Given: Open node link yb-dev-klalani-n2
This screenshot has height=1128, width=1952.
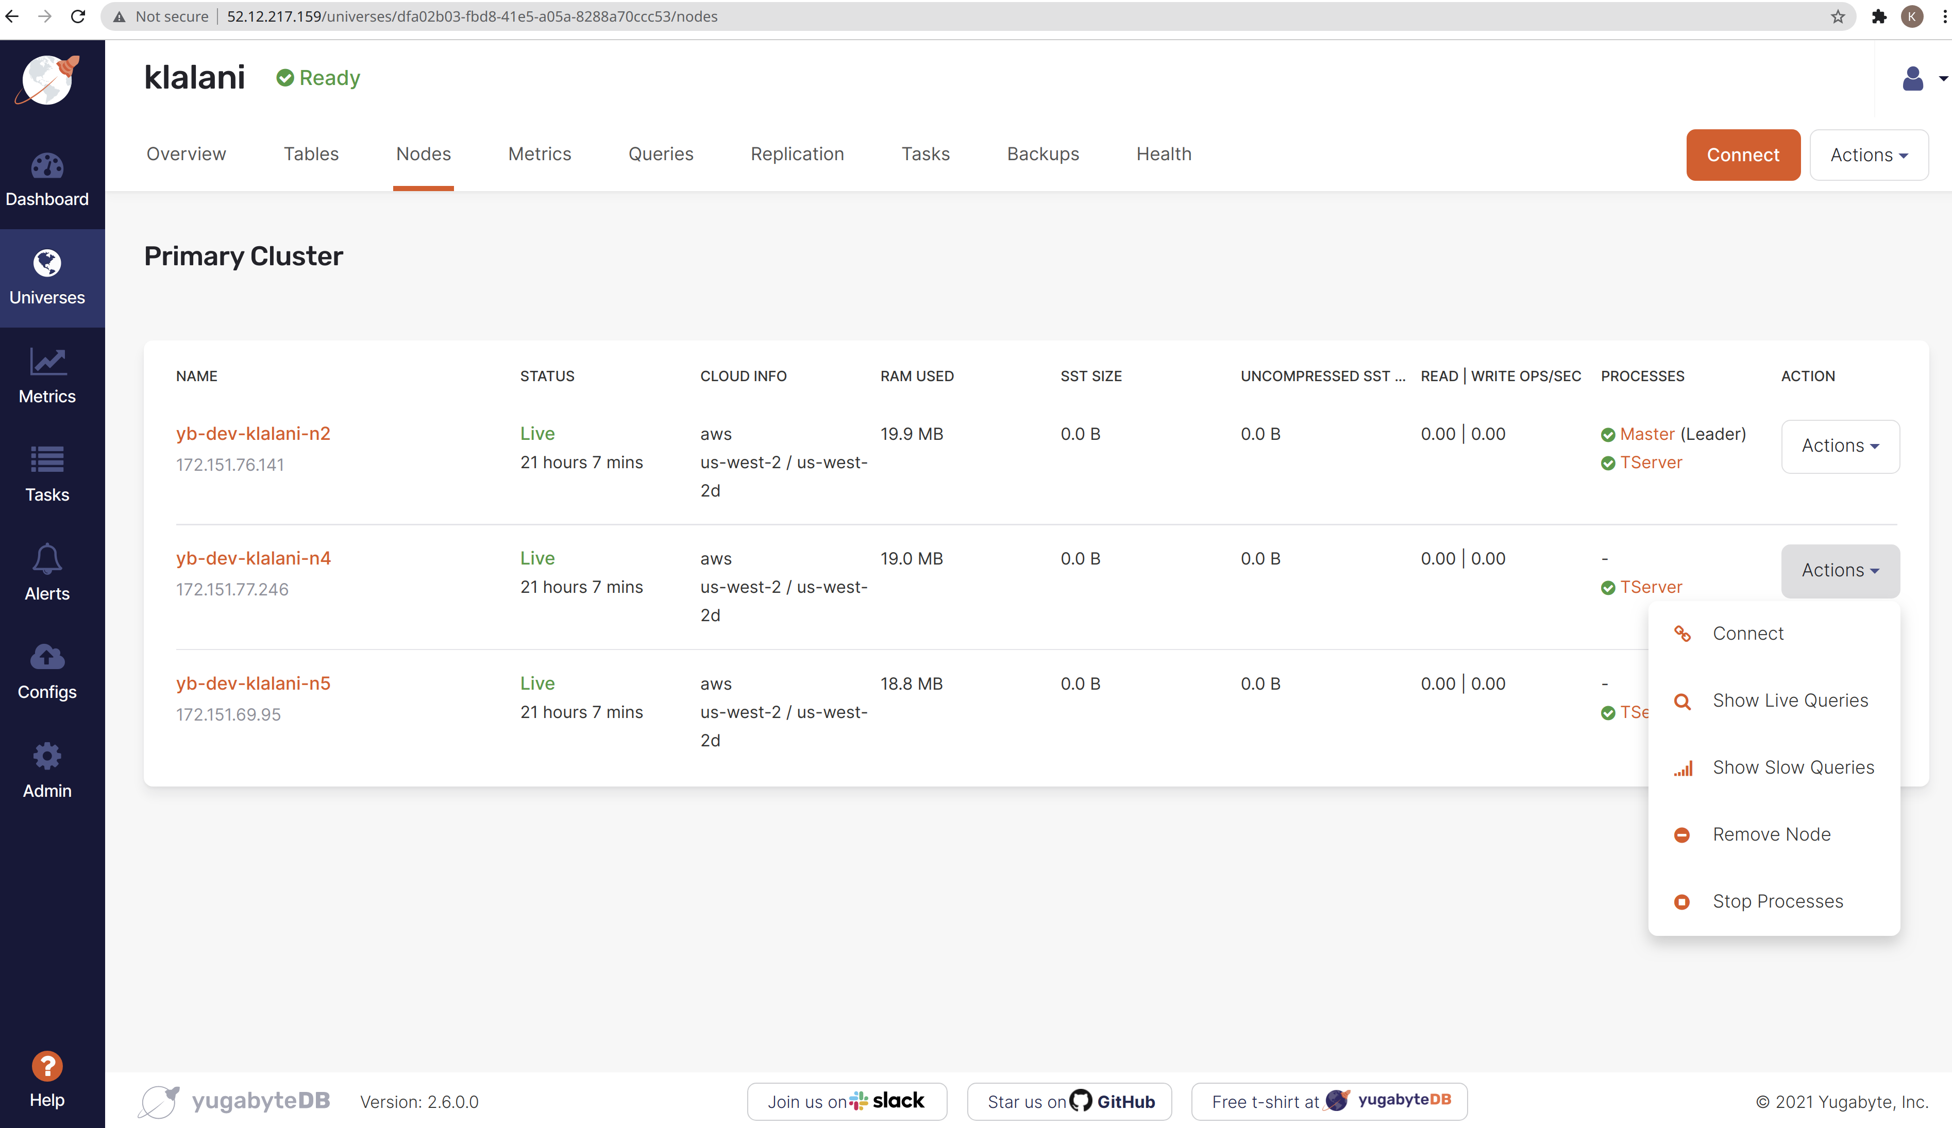Looking at the screenshot, I should 253,434.
